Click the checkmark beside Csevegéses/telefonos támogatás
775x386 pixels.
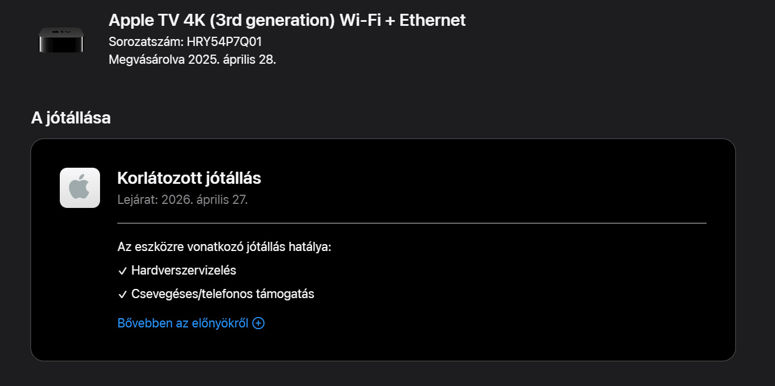(x=122, y=295)
